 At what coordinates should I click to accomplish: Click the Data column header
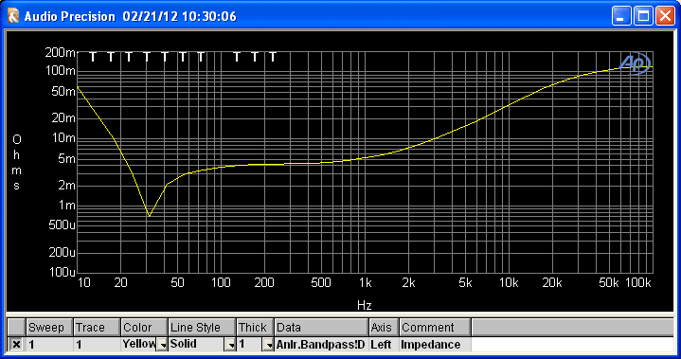pos(321,328)
